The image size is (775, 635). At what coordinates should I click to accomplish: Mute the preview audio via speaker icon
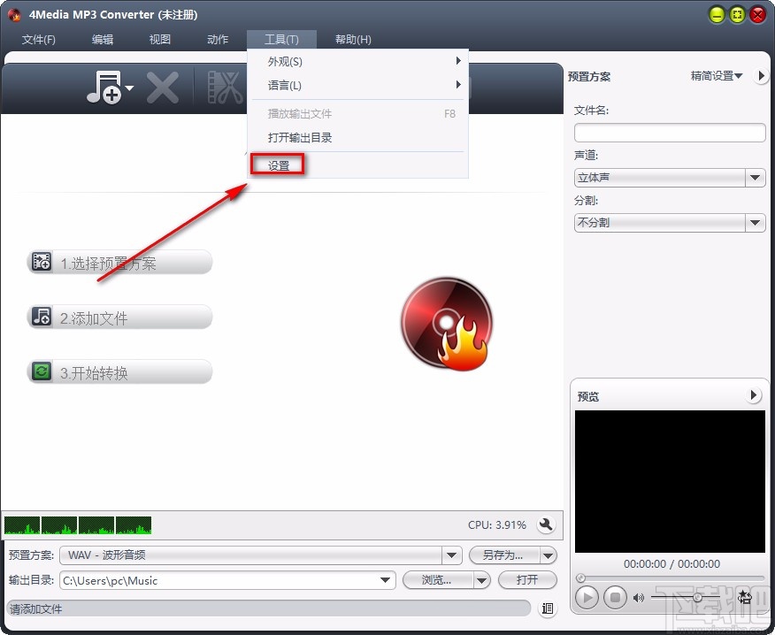pyautogui.click(x=639, y=597)
